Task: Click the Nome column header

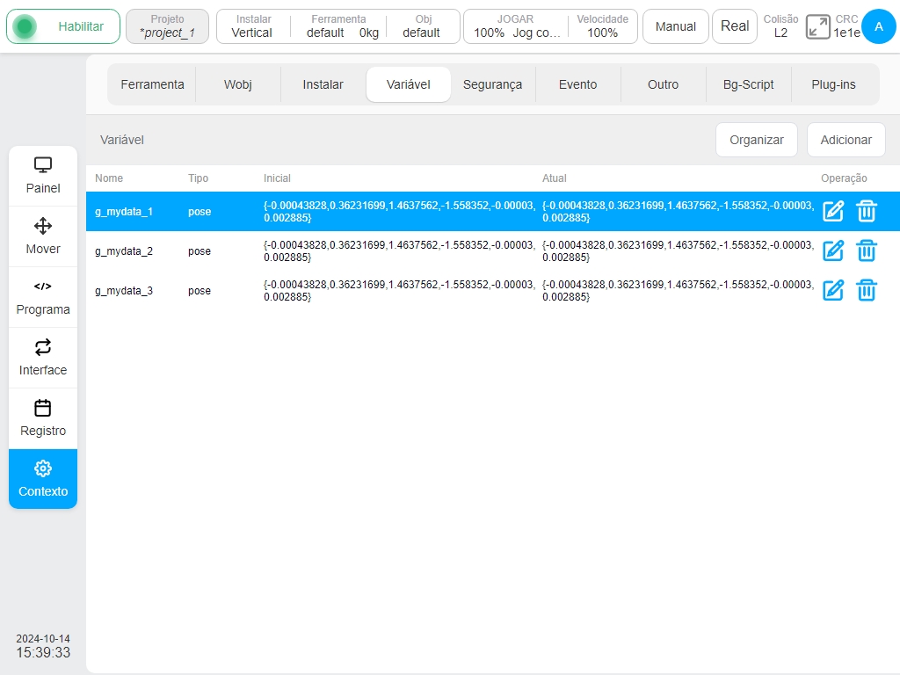Action: click(109, 178)
